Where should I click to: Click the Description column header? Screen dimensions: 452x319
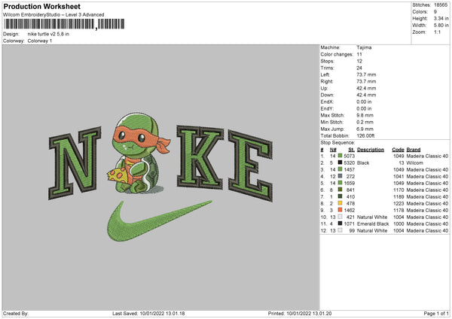click(371, 150)
